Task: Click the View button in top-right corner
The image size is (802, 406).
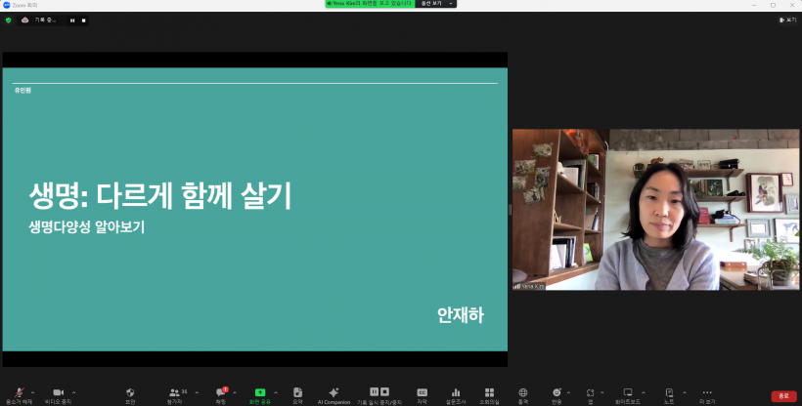Action: 788,20
